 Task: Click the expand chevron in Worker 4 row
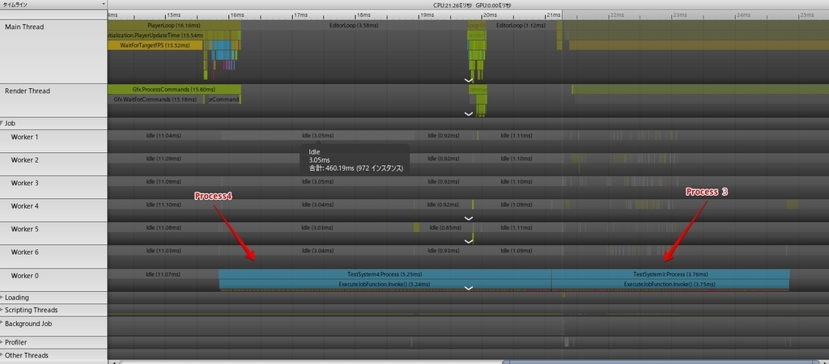coord(468,218)
